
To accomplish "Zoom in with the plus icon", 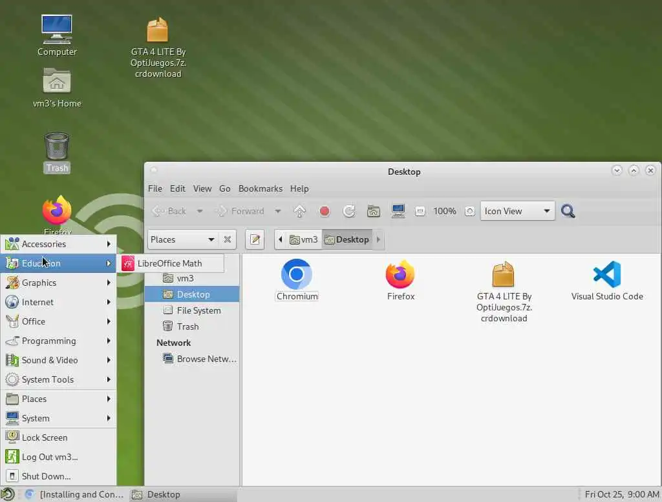I will (x=469, y=211).
